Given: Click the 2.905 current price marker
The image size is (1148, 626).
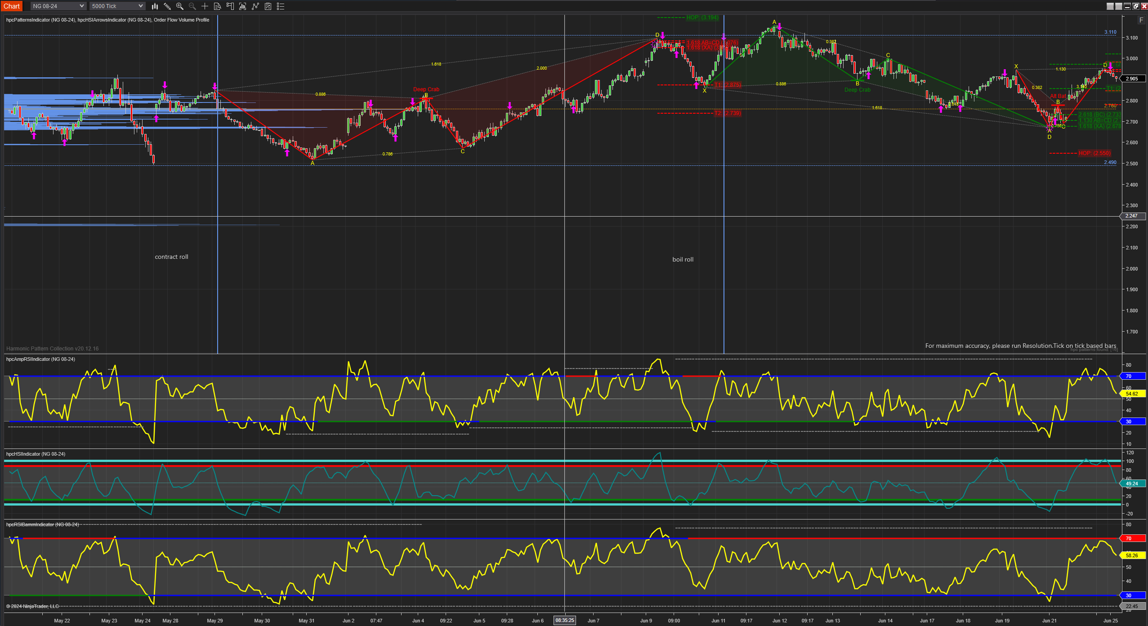Looking at the screenshot, I should click(1132, 79).
